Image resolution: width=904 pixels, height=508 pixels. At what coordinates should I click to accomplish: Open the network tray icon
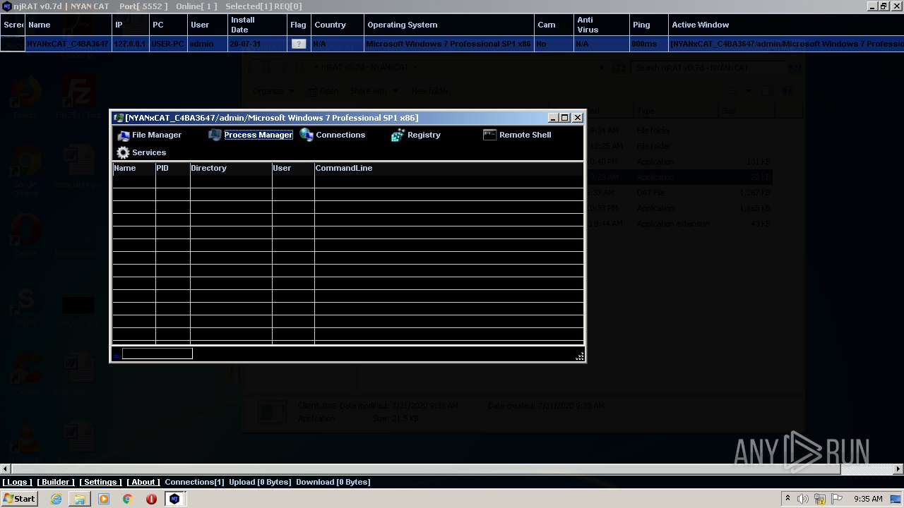tap(820, 499)
